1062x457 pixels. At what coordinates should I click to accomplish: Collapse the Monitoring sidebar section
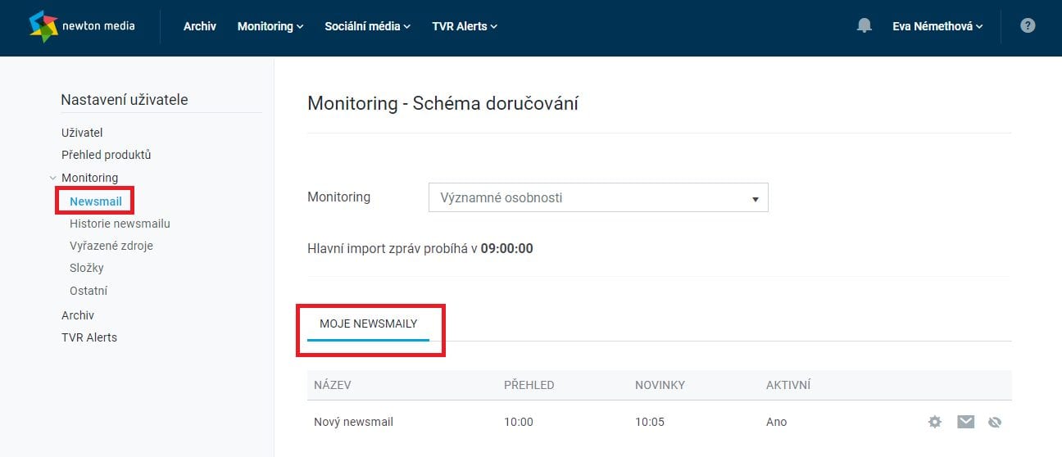click(52, 178)
